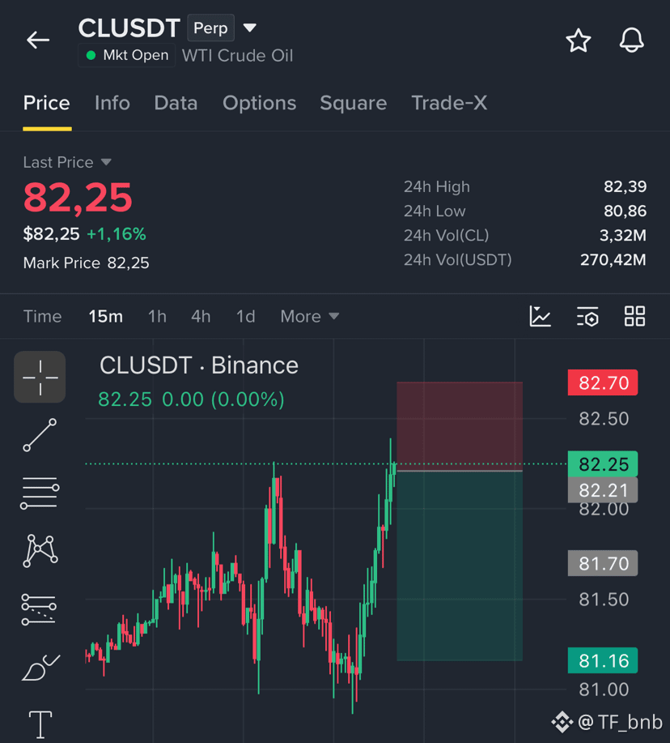Click the 24h Vol(CL) value 3,32M
The width and height of the screenshot is (670, 743).
(623, 235)
